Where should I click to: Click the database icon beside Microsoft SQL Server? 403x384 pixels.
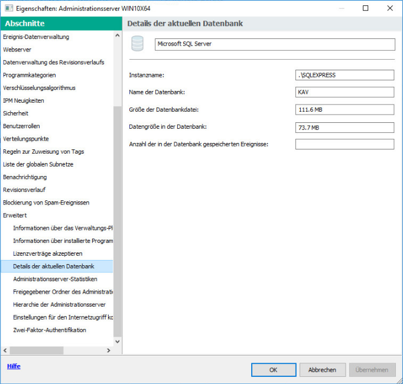138,44
